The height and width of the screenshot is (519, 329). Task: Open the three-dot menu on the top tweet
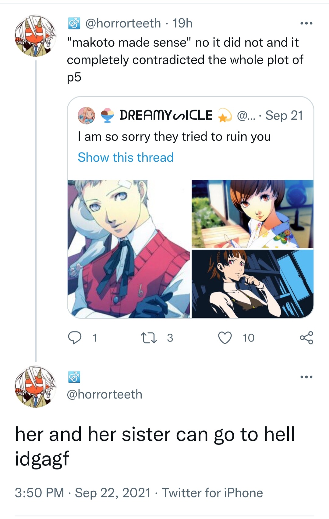[x=306, y=23]
